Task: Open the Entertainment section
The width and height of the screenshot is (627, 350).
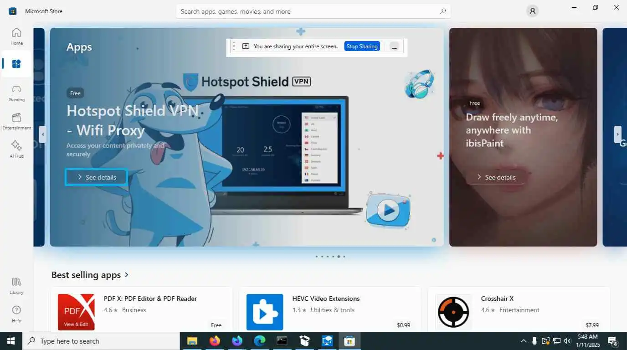Action: (16, 121)
